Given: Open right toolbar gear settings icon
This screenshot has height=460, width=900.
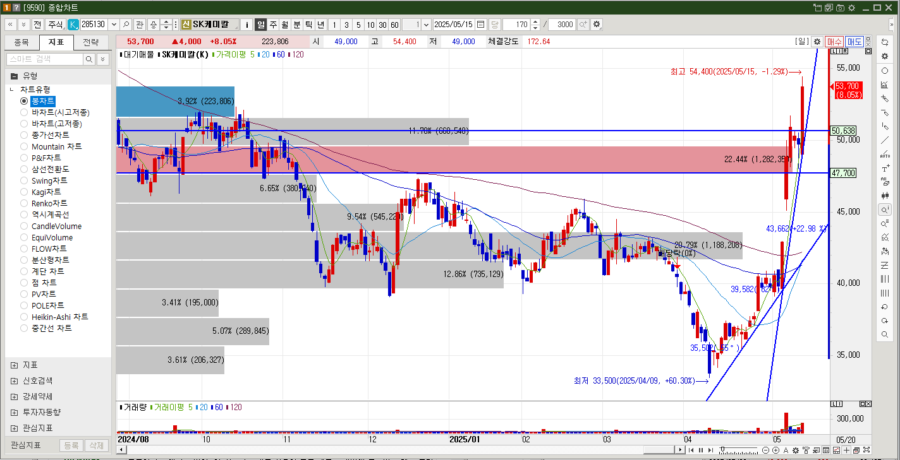Looking at the screenshot, I should pyautogui.click(x=885, y=56).
